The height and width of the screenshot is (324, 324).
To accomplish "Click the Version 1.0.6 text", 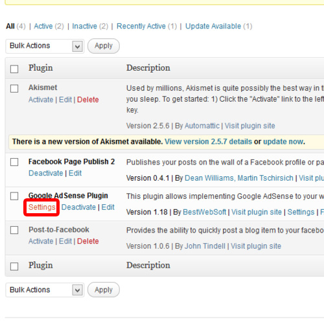I will 148,246.
